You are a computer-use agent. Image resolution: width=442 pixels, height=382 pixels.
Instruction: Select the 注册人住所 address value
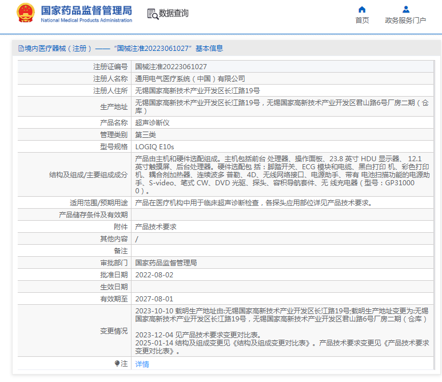(x=197, y=91)
